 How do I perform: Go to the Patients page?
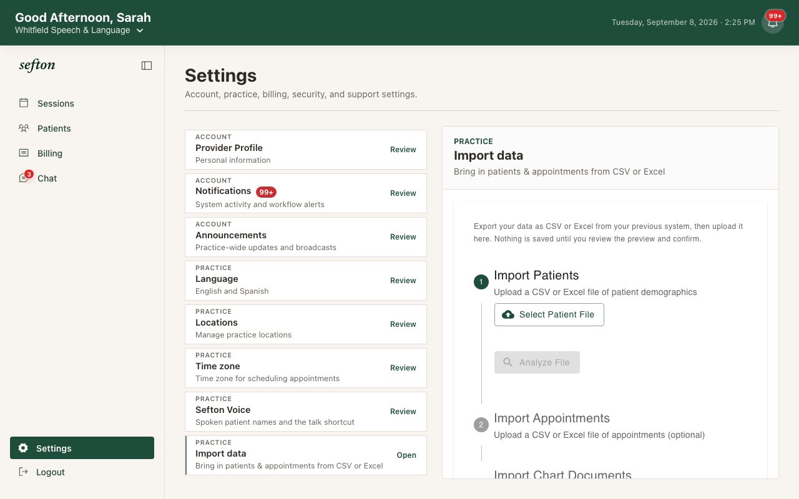pyautogui.click(x=82, y=128)
